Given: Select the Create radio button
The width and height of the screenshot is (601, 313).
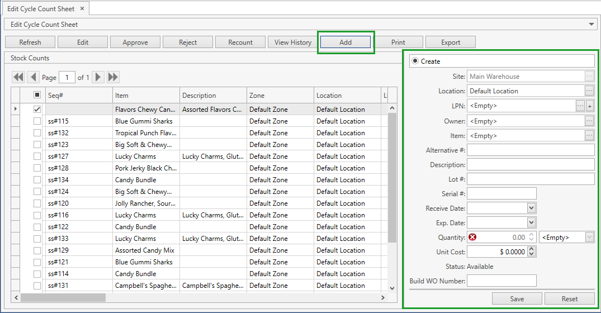Looking at the screenshot, I should [415, 61].
